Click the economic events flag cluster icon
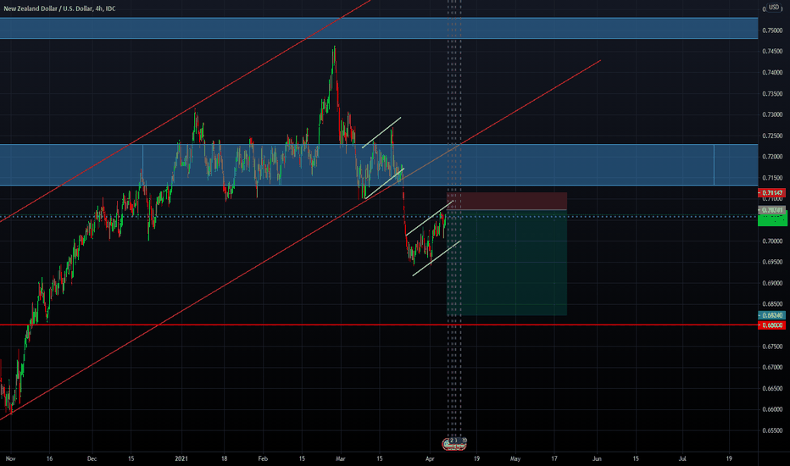Image resolution: width=790 pixels, height=466 pixels. (x=454, y=444)
